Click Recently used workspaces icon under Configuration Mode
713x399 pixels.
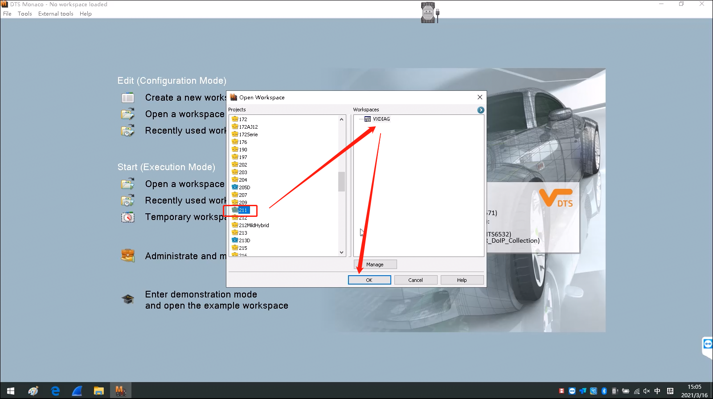(128, 130)
